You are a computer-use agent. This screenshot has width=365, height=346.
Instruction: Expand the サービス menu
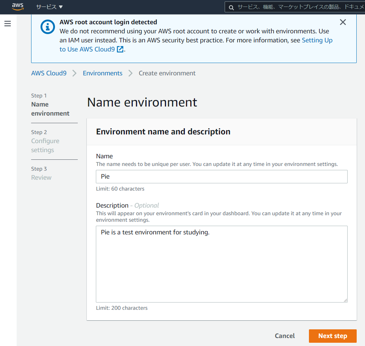point(49,7)
